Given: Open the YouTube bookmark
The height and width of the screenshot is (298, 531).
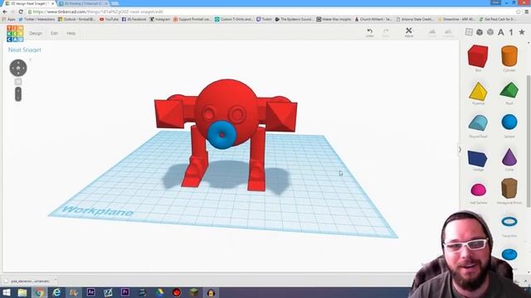Looking at the screenshot, I should [109, 19].
